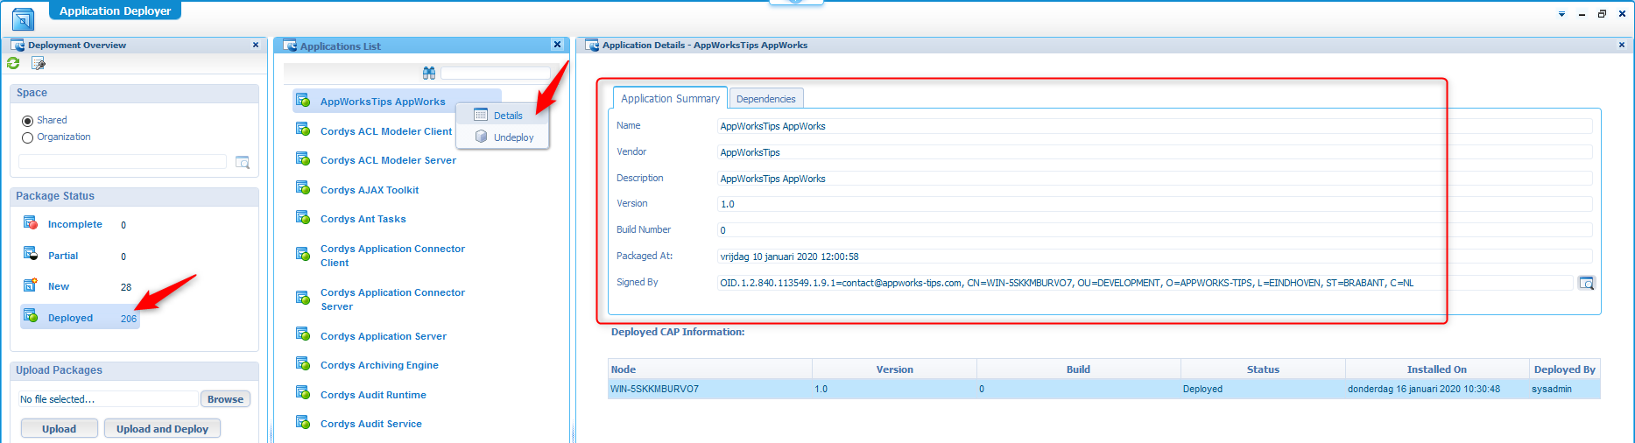
Task: Click the green refresh icon in Deployment Overview
Action: (x=13, y=63)
